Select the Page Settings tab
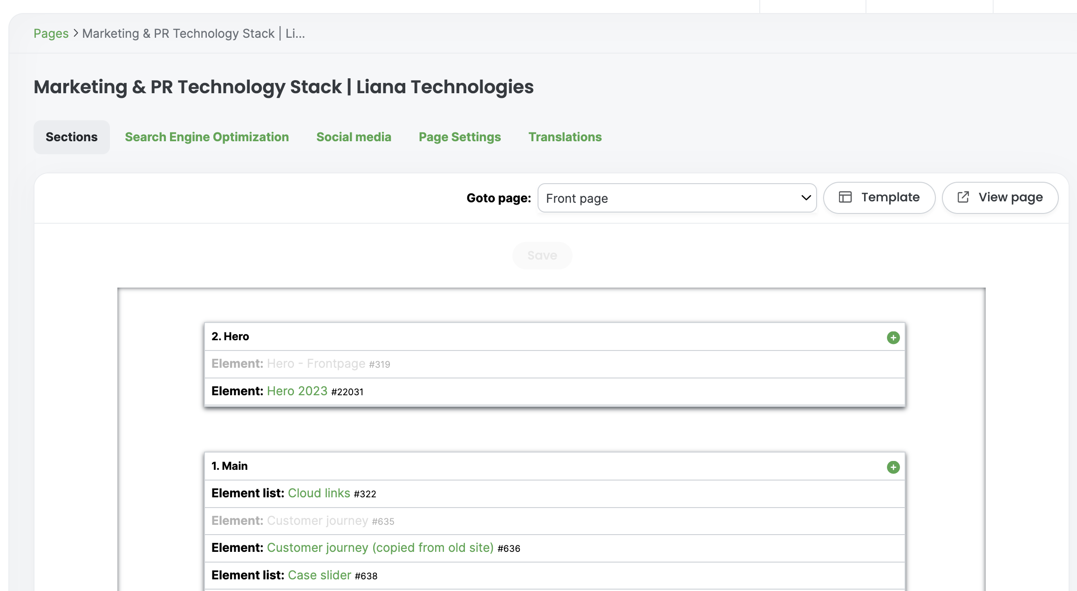The height and width of the screenshot is (591, 1077). tap(459, 137)
